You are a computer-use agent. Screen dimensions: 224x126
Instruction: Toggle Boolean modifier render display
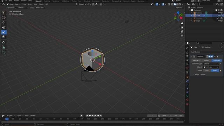point(212,57)
